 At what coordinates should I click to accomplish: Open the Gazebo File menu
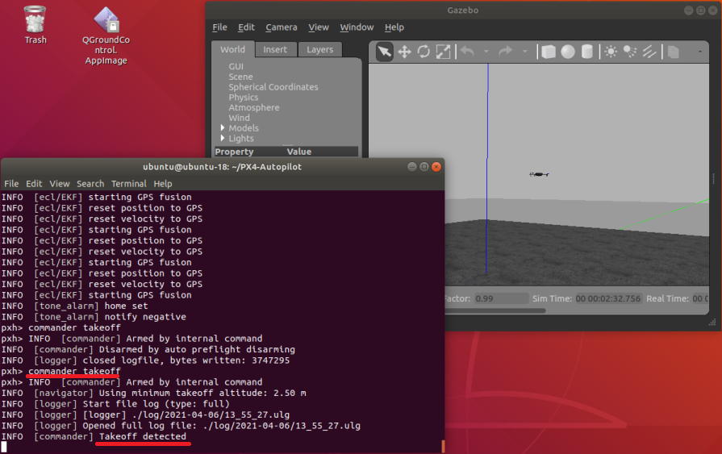[219, 27]
